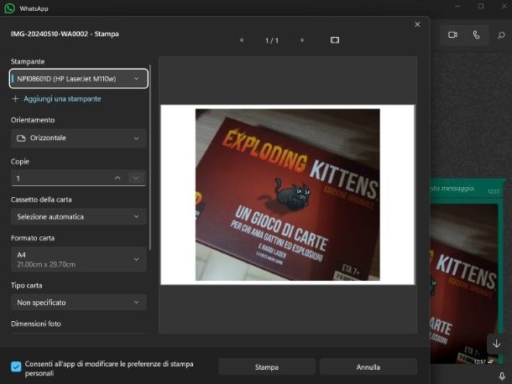
Task: Click the Stampa button
Action: (267, 367)
